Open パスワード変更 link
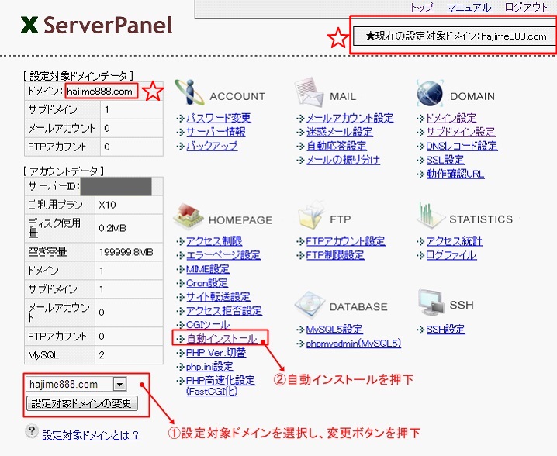The height and width of the screenshot is (456, 557). pos(219,118)
